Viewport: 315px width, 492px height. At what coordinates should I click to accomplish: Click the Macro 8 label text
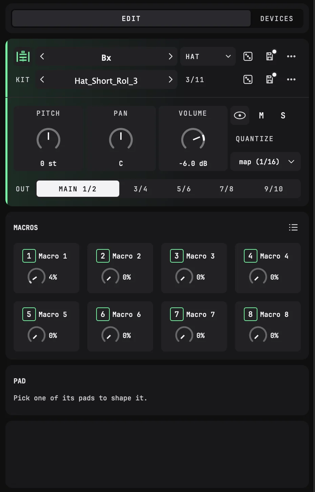[274, 315]
